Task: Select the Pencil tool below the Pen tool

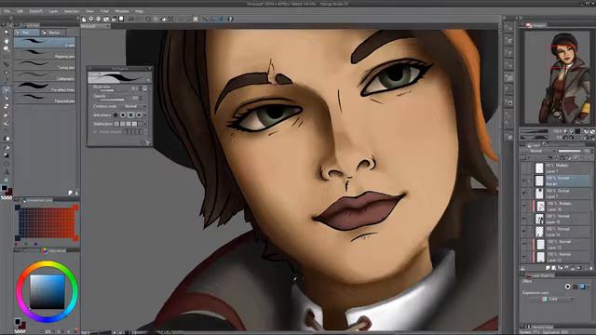Action: point(7,98)
